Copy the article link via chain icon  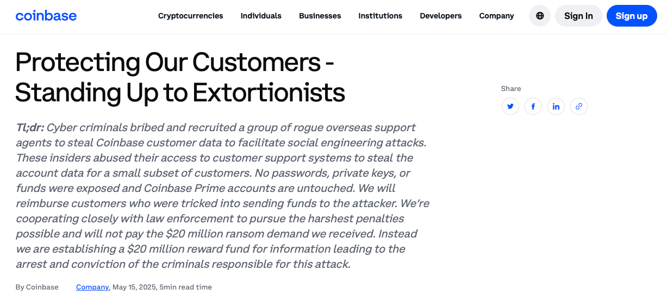(579, 106)
